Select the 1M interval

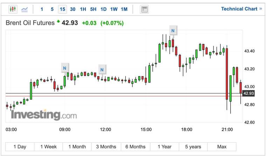point(124,9)
